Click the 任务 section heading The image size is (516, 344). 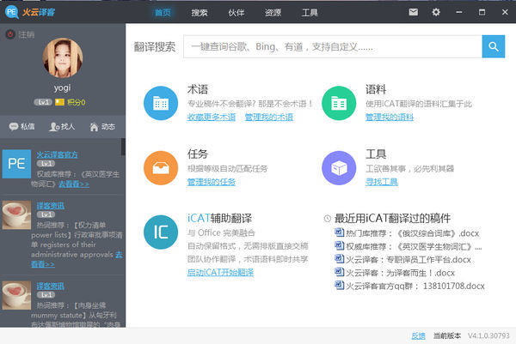[x=198, y=154]
